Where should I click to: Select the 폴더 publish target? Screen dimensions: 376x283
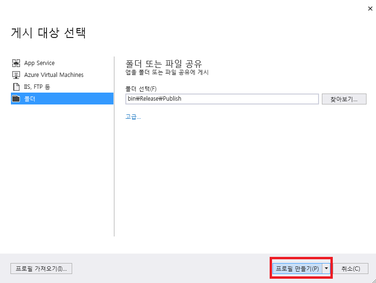pyautogui.click(x=62, y=99)
